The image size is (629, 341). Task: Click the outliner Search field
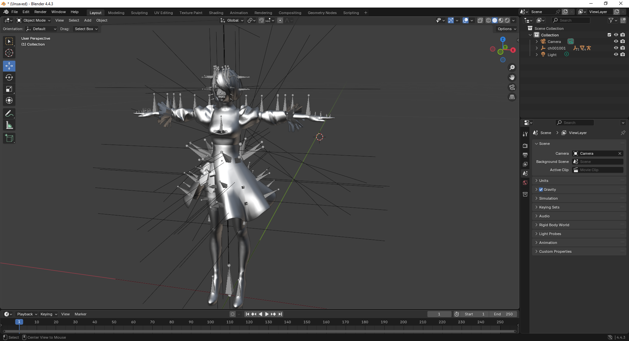[571, 20]
